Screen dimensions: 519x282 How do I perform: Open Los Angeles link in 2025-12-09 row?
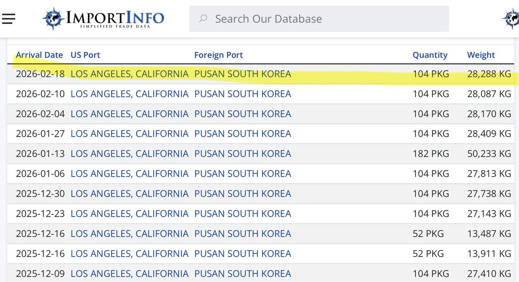tap(129, 273)
